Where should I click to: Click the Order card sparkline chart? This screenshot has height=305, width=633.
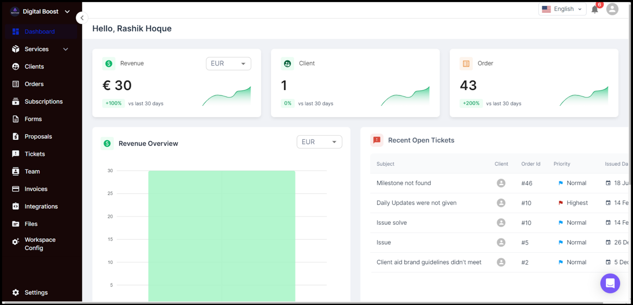[584, 96]
